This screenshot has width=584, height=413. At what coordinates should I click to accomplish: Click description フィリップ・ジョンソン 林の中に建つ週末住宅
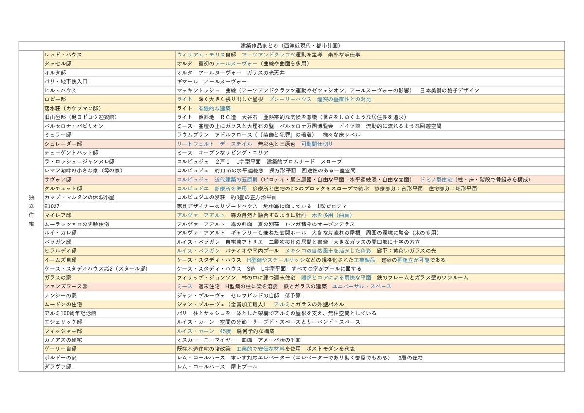(x=370, y=277)
